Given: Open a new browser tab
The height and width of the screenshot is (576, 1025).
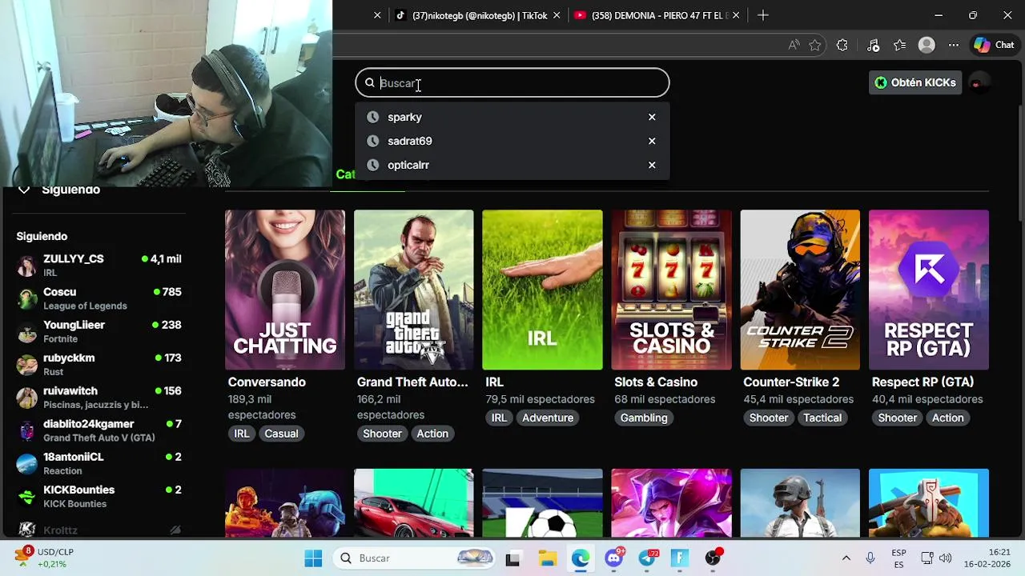Looking at the screenshot, I should coord(763,15).
